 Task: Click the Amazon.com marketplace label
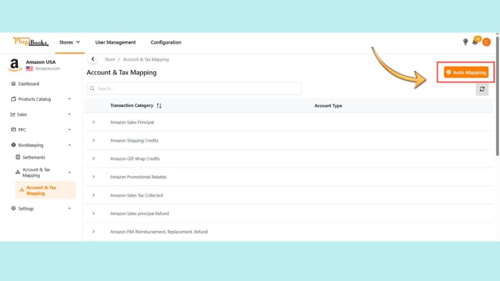(47, 68)
